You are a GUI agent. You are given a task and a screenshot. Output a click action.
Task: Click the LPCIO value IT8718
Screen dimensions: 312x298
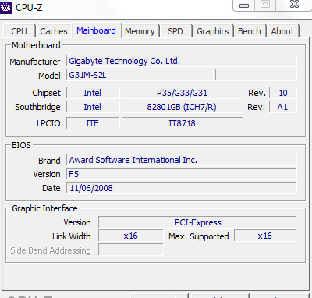coord(182,123)
